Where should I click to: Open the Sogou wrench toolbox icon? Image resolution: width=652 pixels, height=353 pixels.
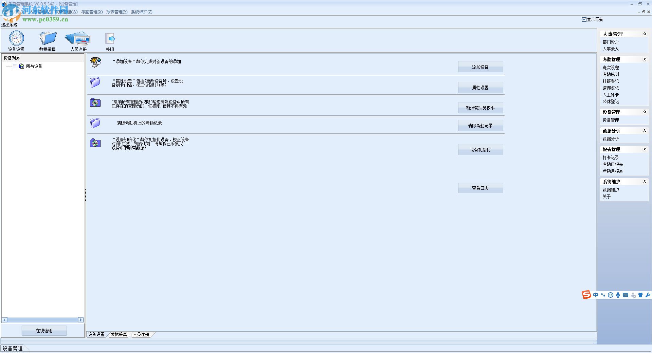648,295
